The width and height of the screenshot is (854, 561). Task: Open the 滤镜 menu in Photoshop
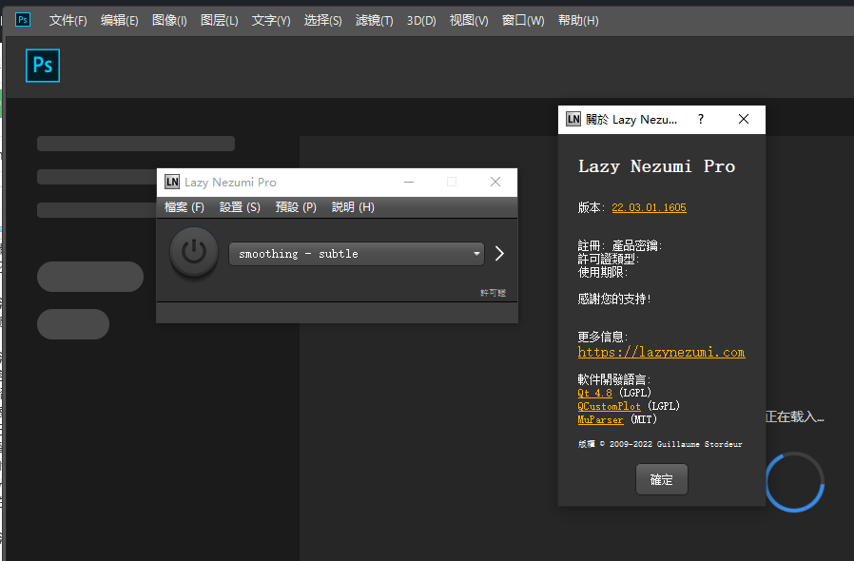tap(374, 19)
